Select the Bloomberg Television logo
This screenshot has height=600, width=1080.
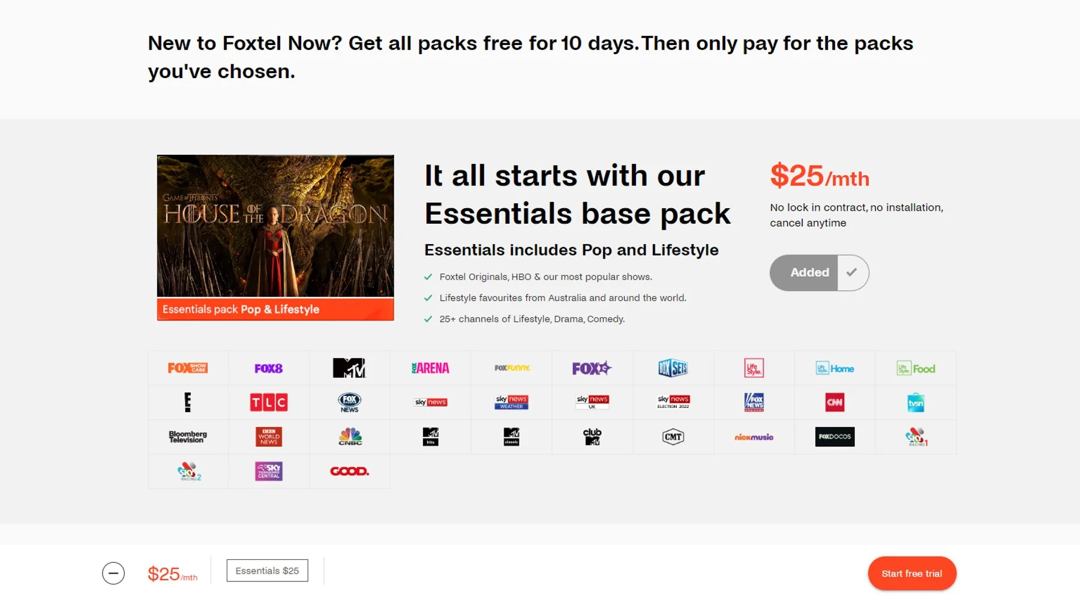[x=188, y=437]
